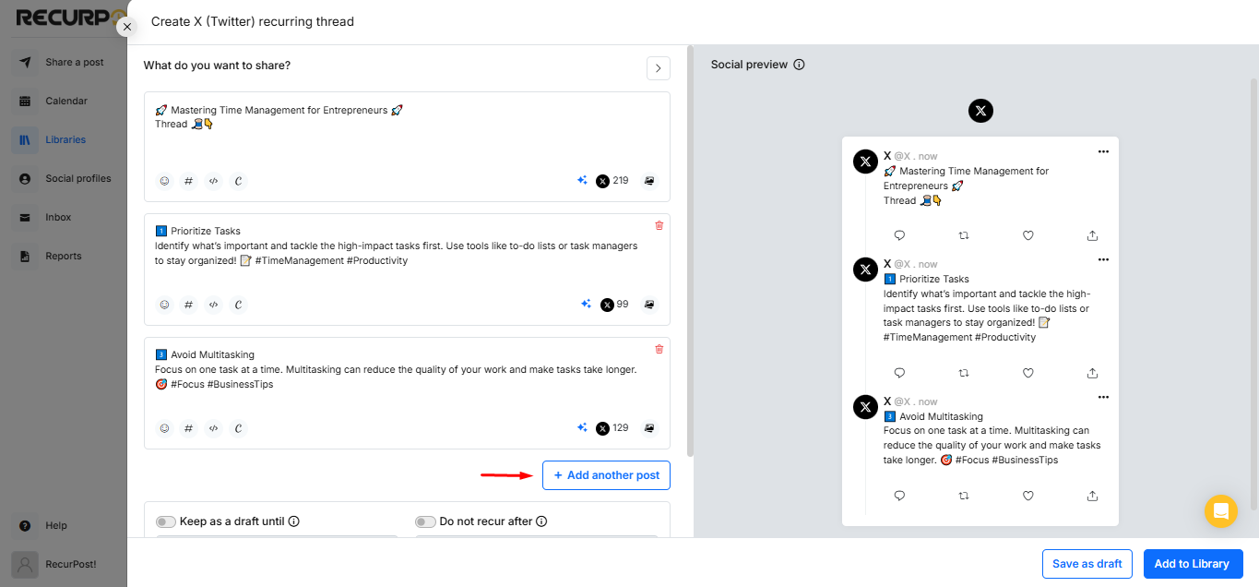Add image to Prioritize Tasks post
Image resolution: width=1259 pixels, height=587 pixels.
tap(649, 305)
